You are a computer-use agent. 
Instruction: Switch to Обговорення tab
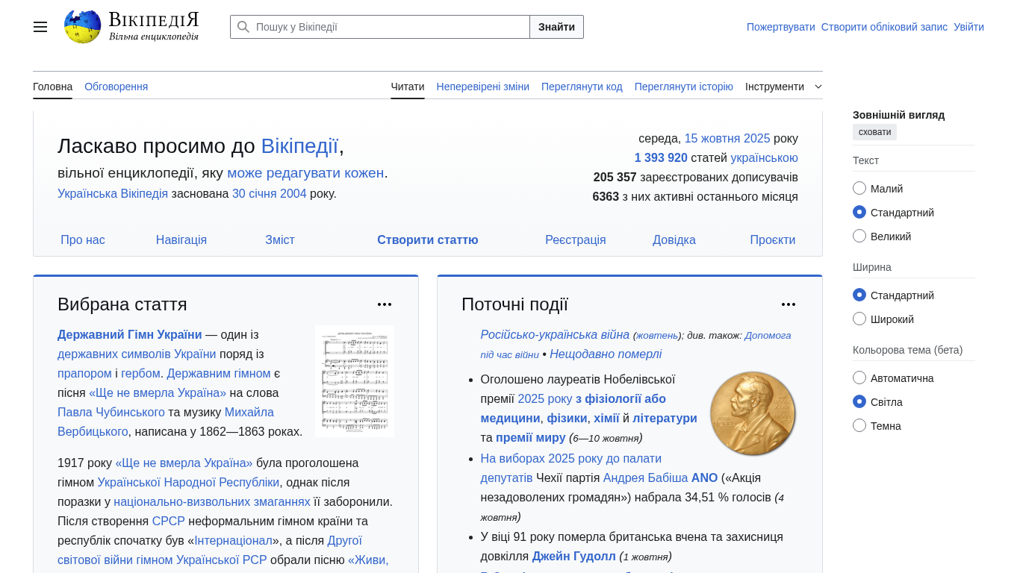[116, 87]
